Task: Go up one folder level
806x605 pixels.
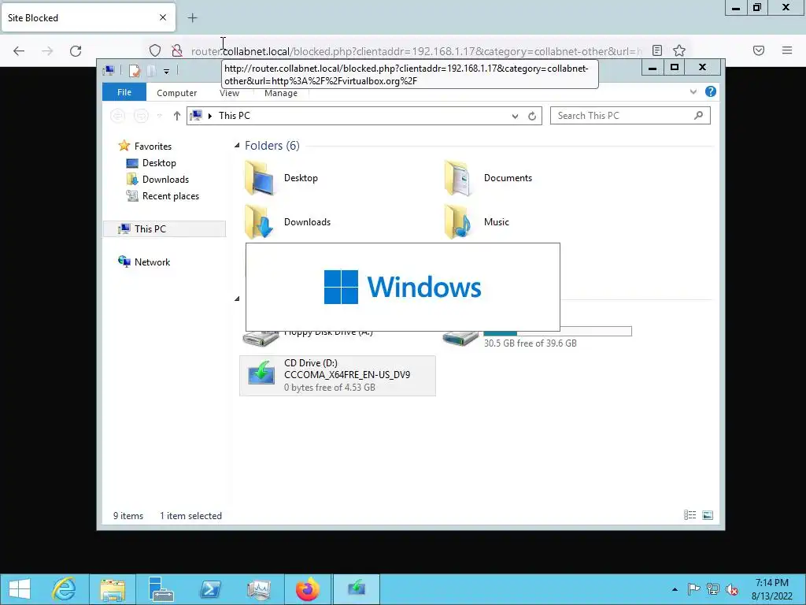Action: [x=177, y=116]
